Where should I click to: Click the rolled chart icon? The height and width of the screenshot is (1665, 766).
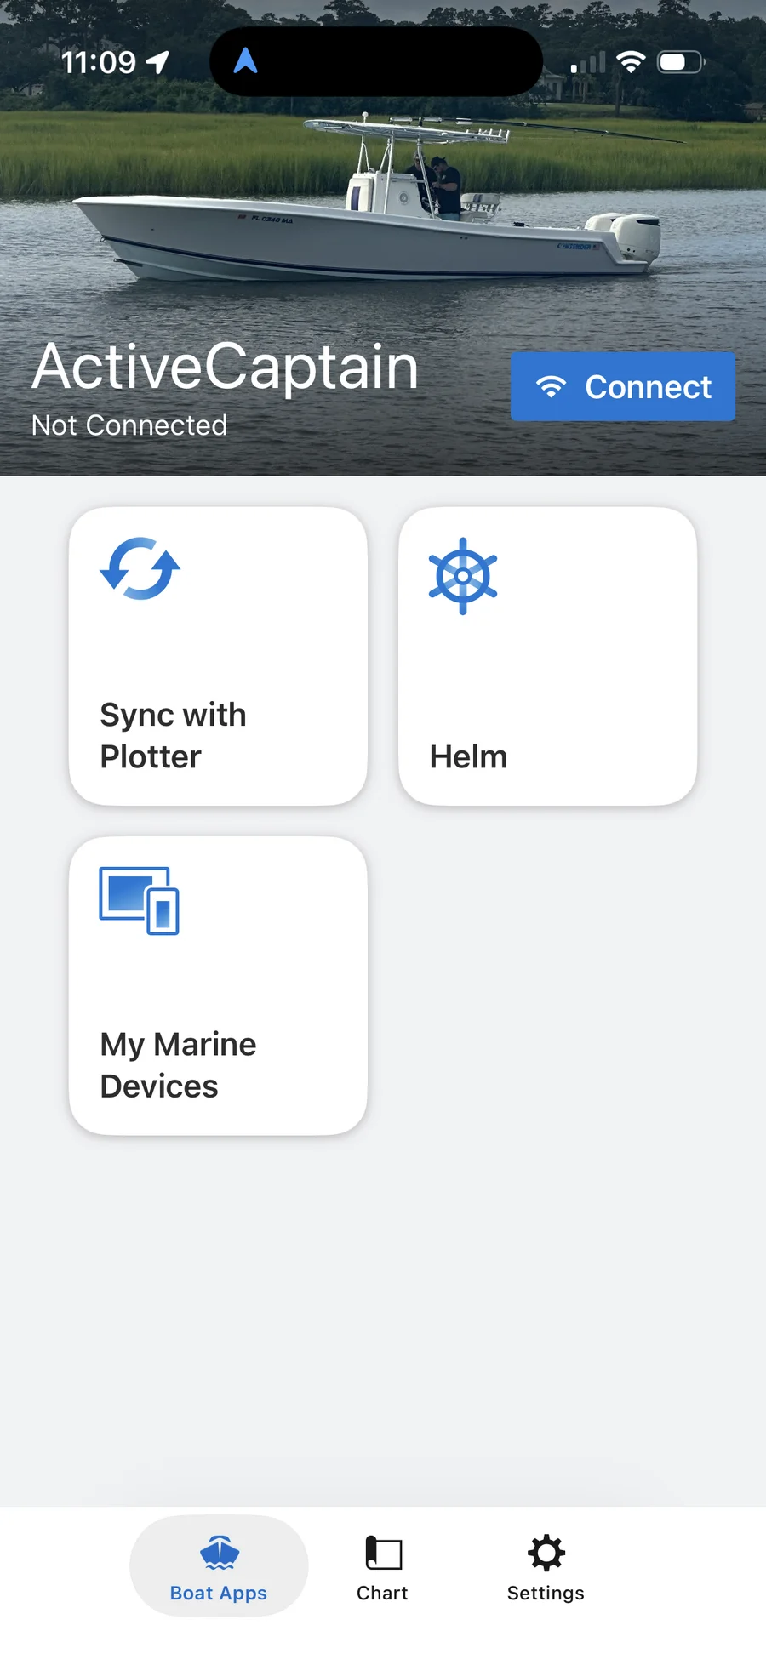pyautogui.click(x=383, y=1553)
